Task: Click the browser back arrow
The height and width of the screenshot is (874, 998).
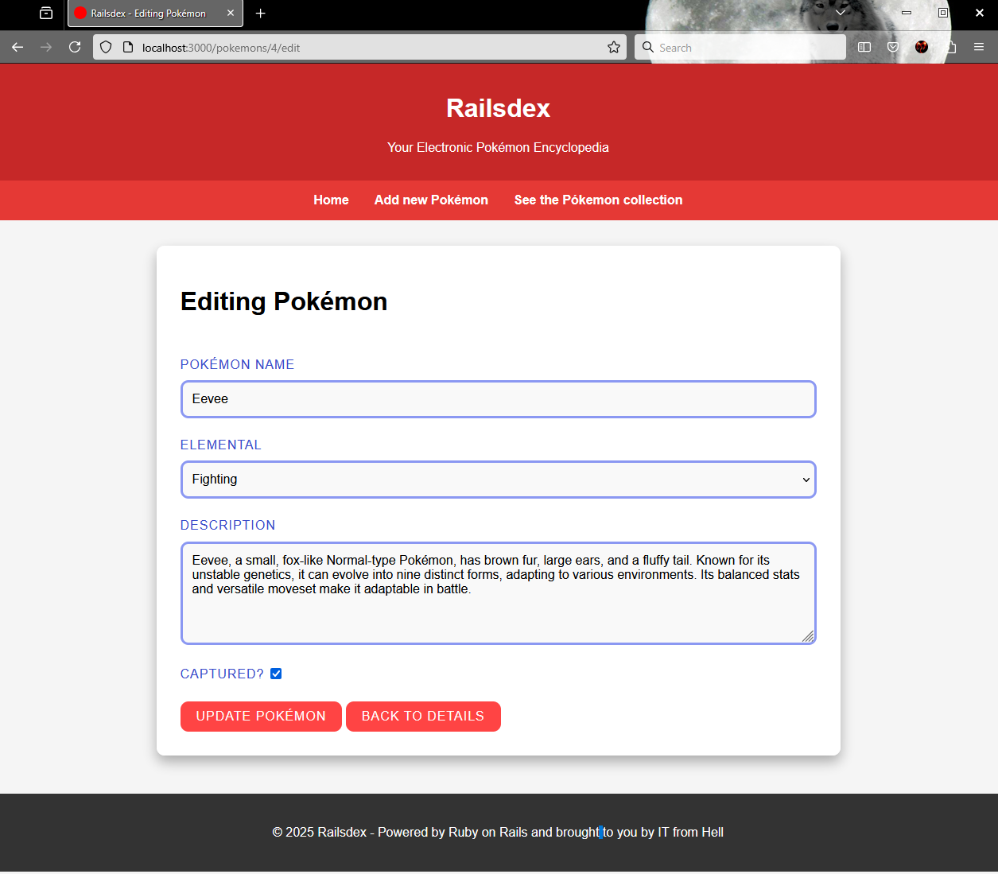Action: pyautogui.click(x=17, y=48)
